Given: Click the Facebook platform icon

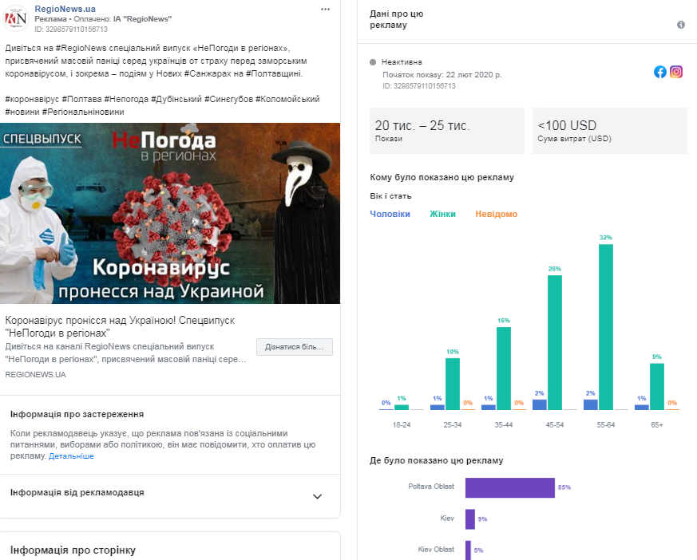Looking at the screenshot, I should click(x=660, y=72).
